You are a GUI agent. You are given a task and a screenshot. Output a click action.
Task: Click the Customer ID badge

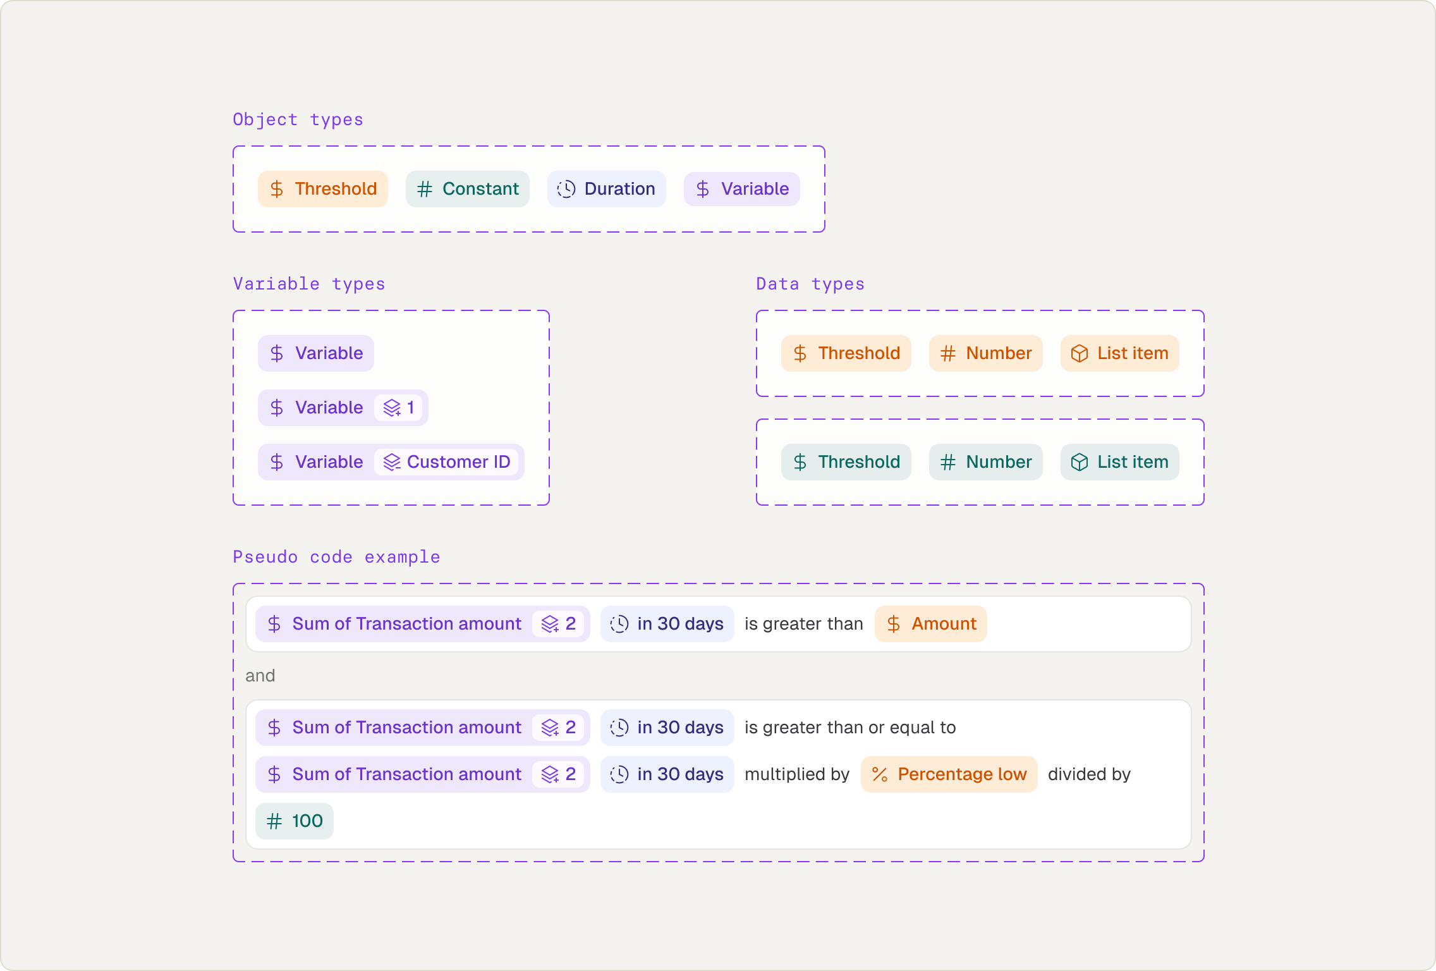click(446, 462)
